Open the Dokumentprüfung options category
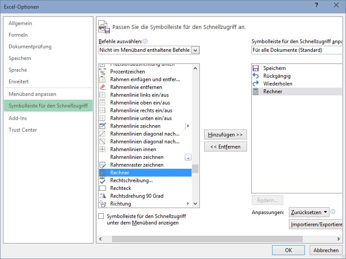 pos(30,47)
